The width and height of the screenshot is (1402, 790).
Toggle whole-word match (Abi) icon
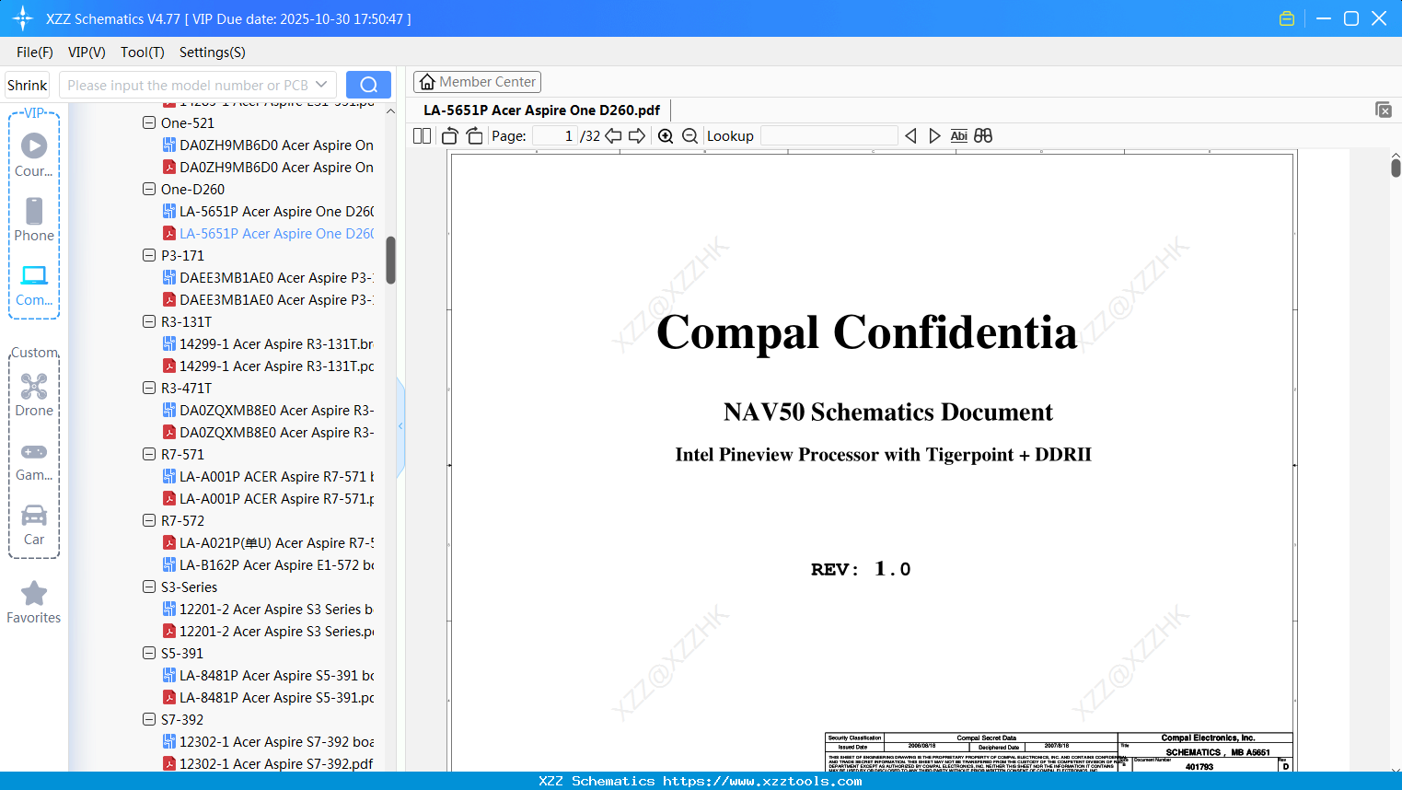point(959,136)
